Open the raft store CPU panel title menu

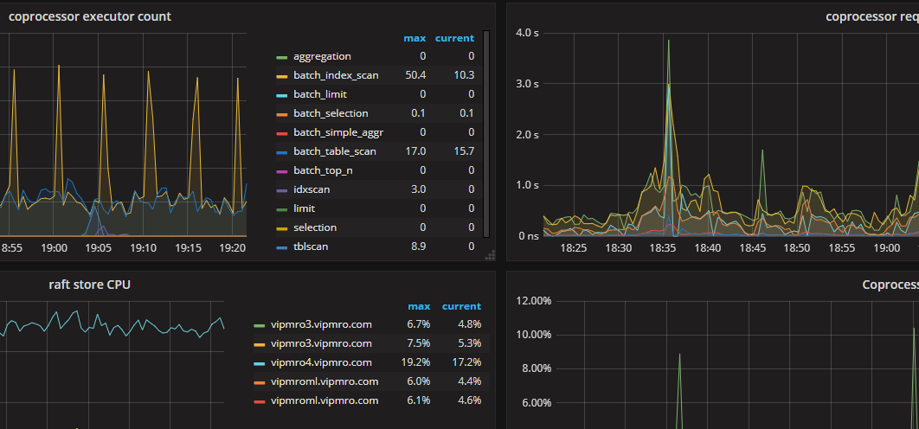point(90,285)
